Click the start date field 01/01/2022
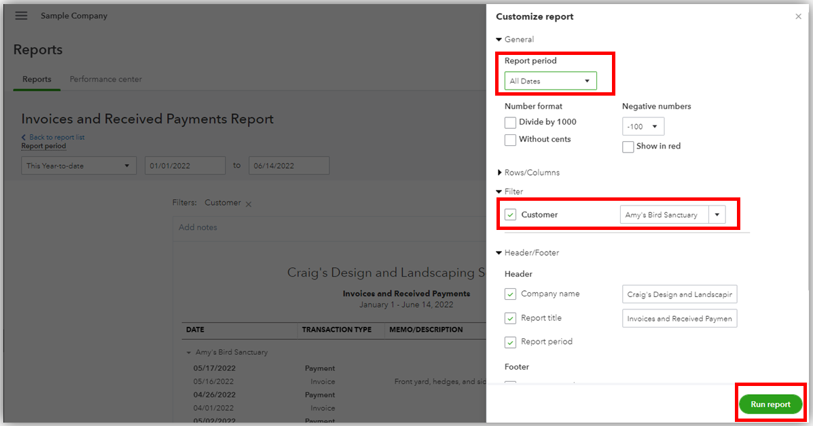This screenshot has width=813, height=426. click(x=185, y=166)
